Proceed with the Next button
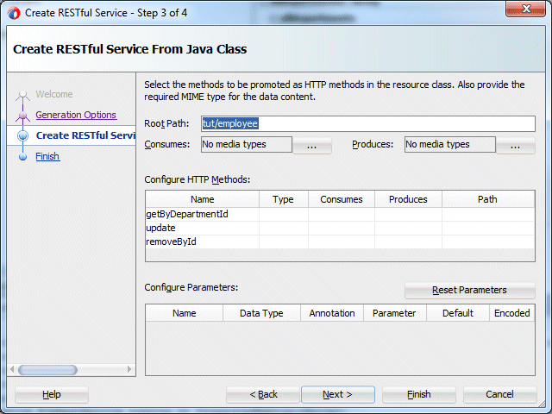Image resolution: width=552 pixels, height=414 pixels. pyautogui.click(x=337, y=395)
